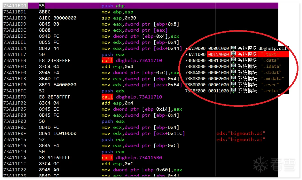
Task: Select disassembly address 73A11F22
Action: point(15,170)
